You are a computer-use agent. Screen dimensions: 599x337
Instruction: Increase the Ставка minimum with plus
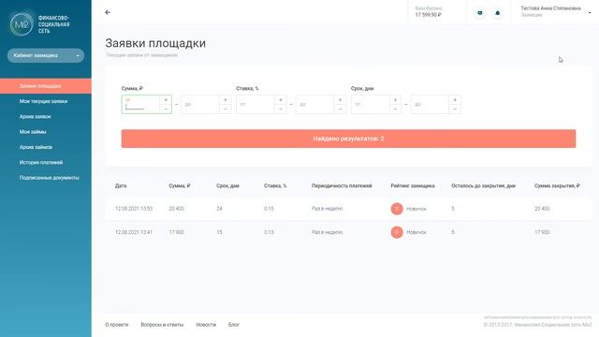point(281,100)
